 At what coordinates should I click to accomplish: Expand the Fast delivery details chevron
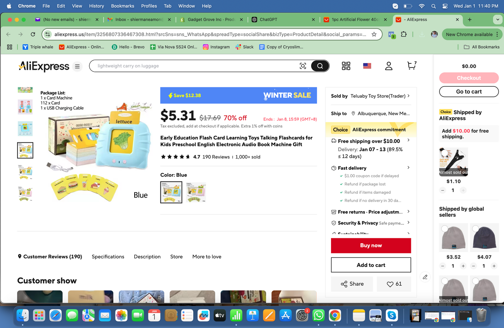408,167
